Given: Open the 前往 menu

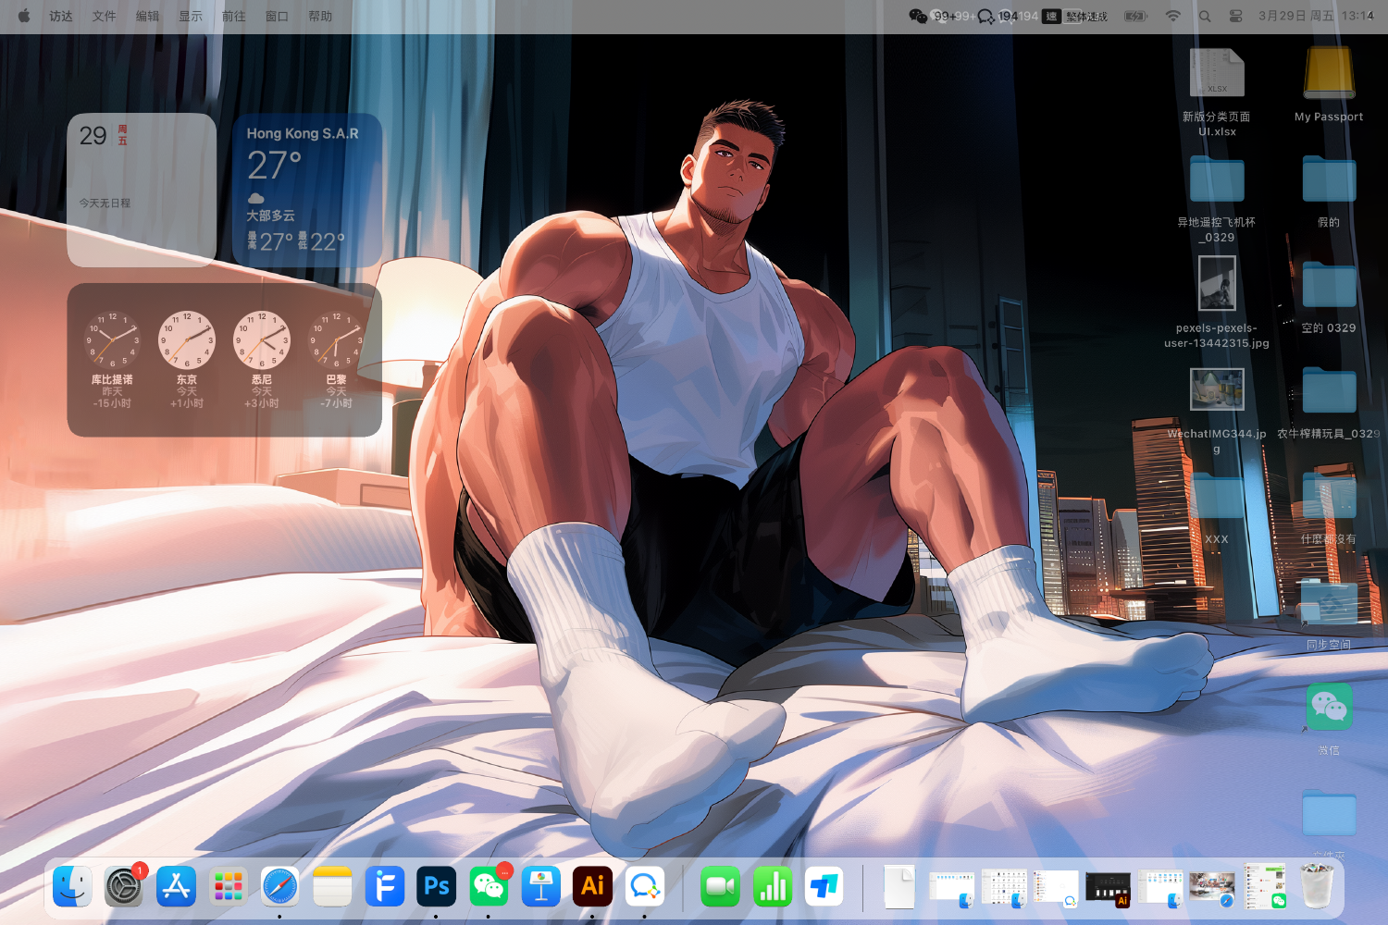Looking at the screenshot, I should 233,16.
